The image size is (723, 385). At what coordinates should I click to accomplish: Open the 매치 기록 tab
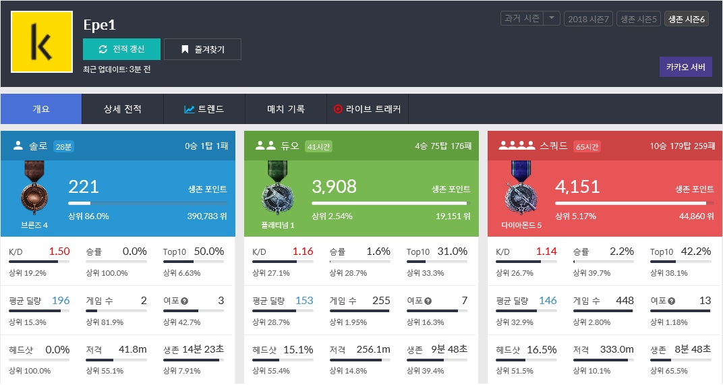coord(286,109)
